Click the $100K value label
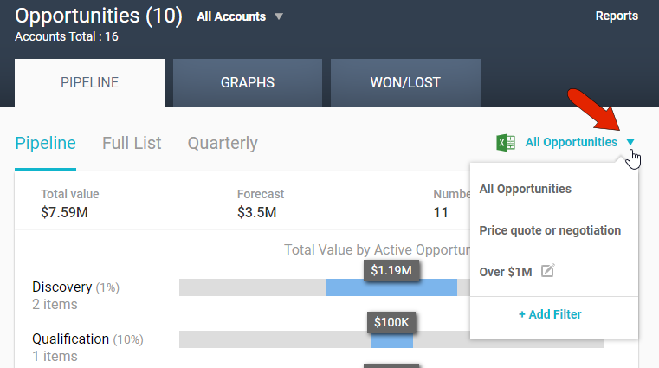Screen dimensions: 659x368 point(391,323)
